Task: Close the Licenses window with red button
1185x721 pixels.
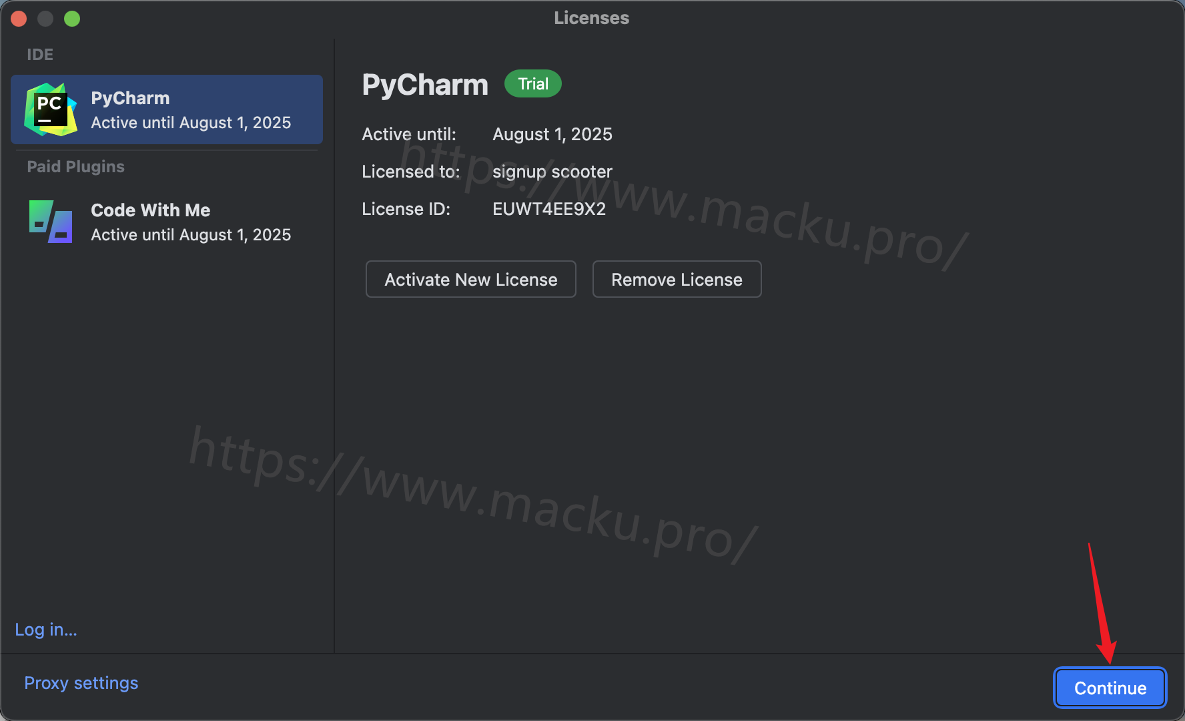Action: tap(19, 19)
